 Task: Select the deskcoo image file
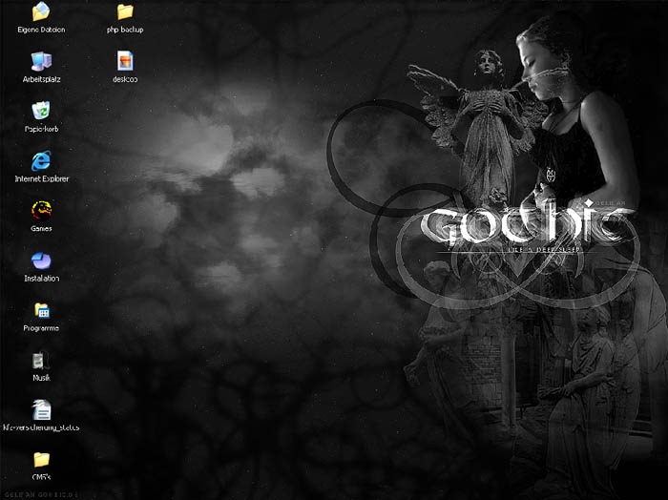click(125, 61)
